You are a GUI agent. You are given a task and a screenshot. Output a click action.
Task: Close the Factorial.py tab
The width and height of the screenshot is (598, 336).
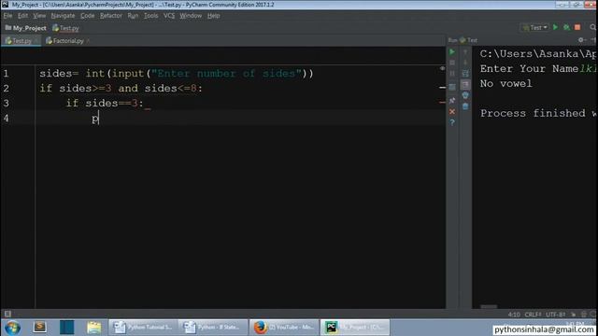pyautogui.click(x=88, y=40)
